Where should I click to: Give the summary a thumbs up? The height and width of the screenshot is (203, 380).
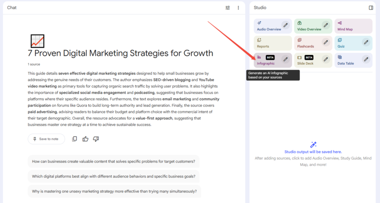click(x=85, y=139)
